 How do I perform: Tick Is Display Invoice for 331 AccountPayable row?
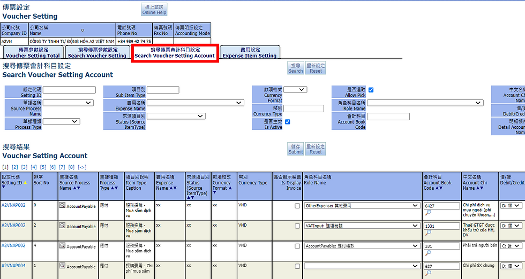[297, 246]
